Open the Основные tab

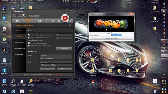(19, 31)
